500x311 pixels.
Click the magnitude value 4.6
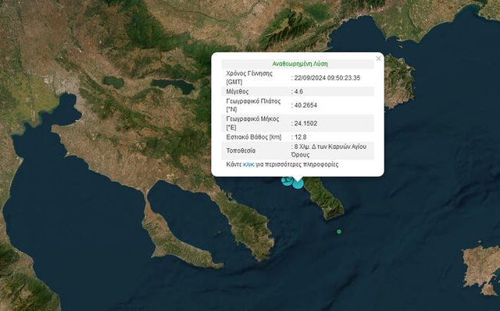pyautogui.click(x=298, y=91)
